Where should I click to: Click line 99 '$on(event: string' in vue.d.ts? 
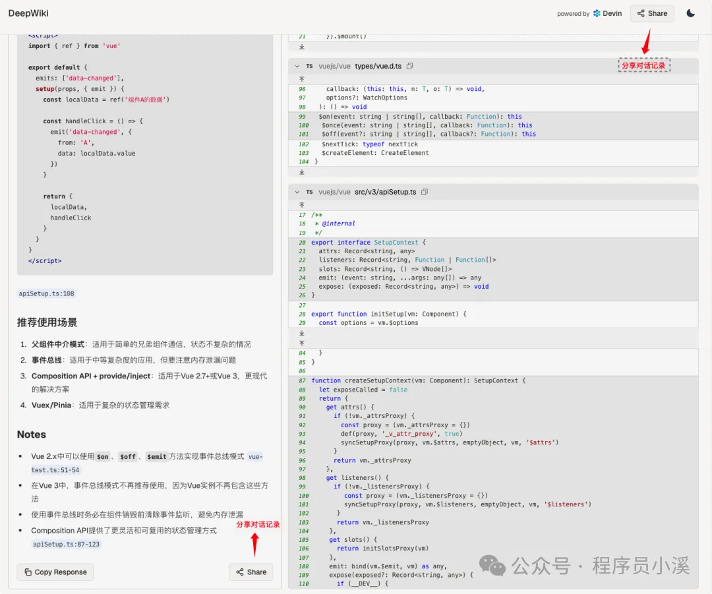420,117
